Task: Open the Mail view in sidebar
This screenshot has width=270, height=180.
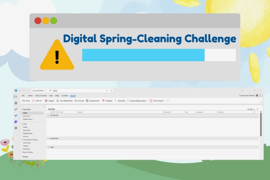Action: coord(16,96)
